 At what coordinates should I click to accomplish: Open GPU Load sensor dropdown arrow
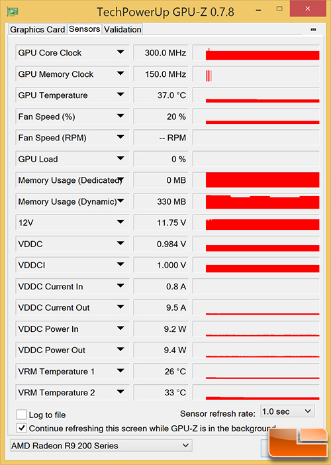[x=120, y=158]
